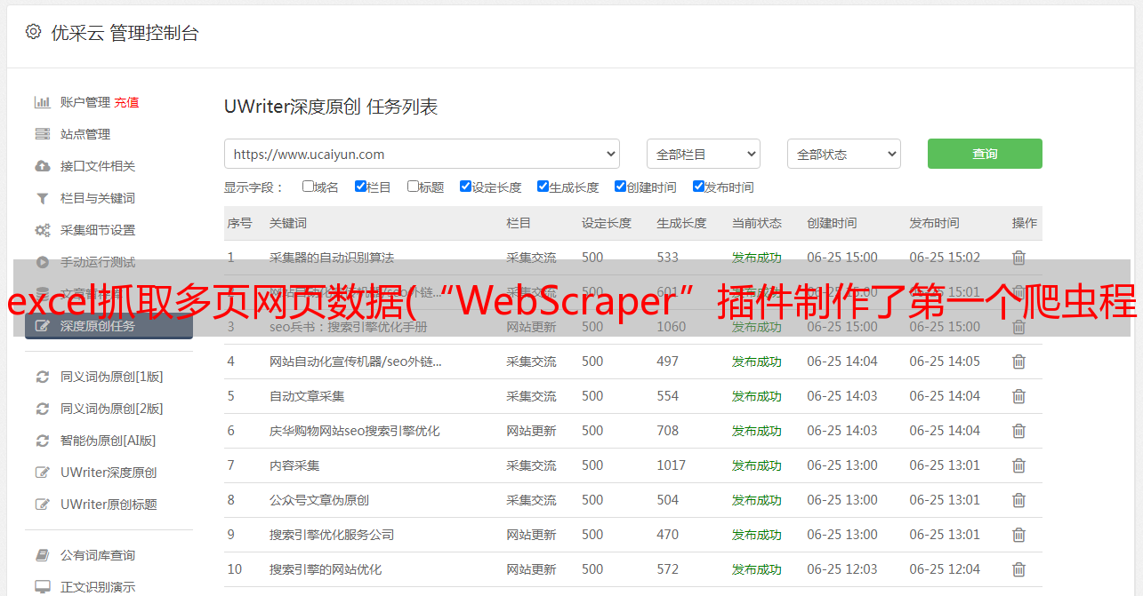Delete task 5 自动文章采集 with trash icon
The height and width of the screenshot is (596, 1143).
coord(1018,396)
